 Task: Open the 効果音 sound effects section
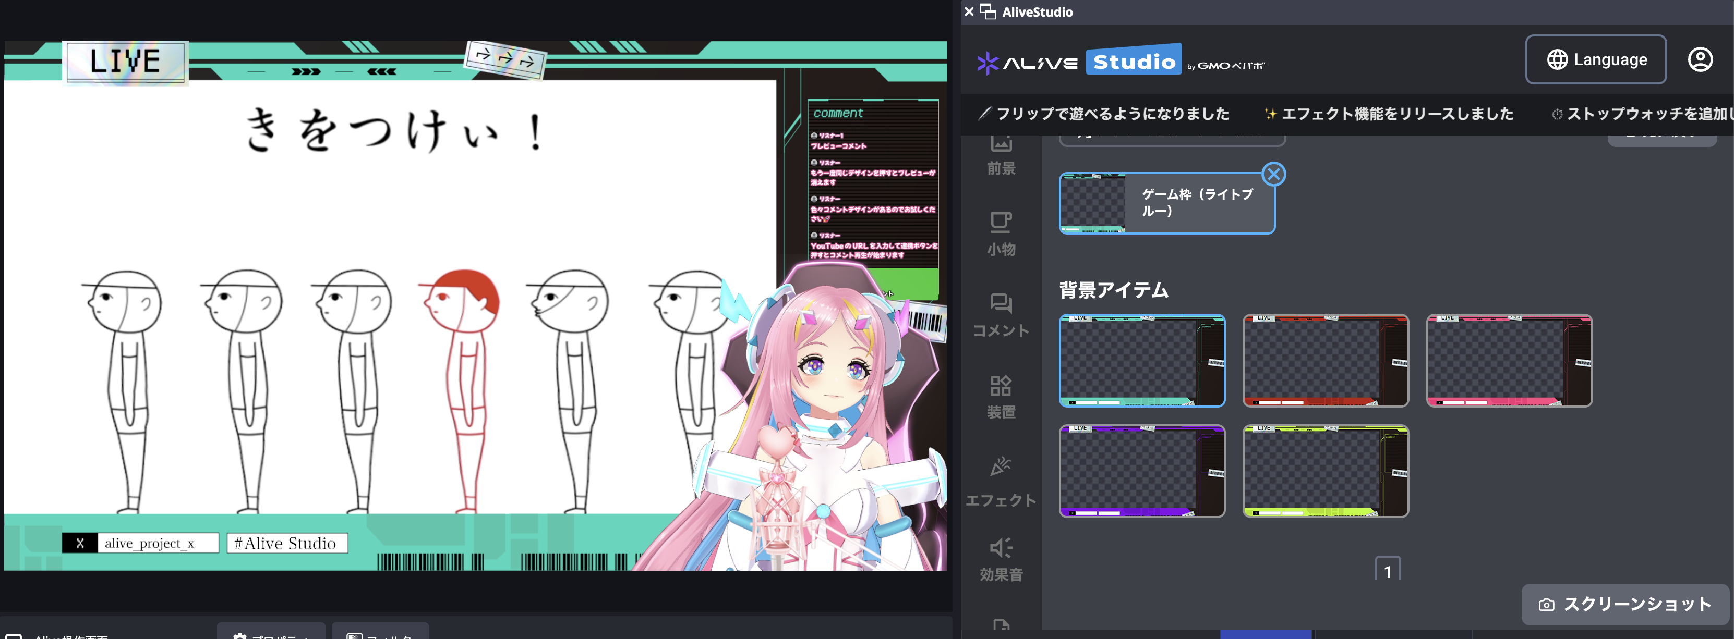[x=1001, y=559]
